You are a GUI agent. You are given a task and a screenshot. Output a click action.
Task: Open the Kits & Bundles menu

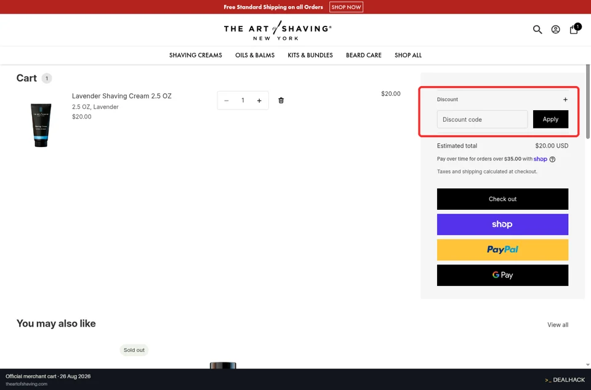(310, 55)
